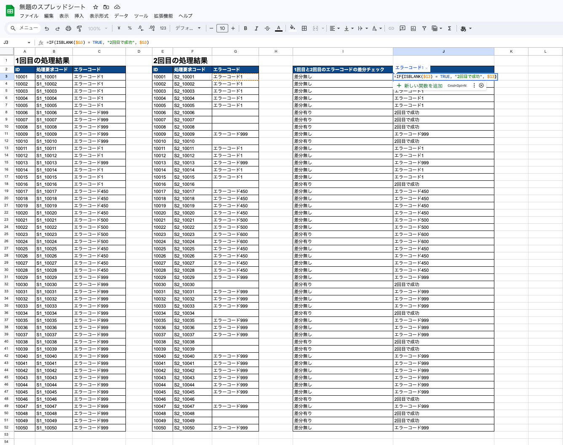Open the ヘルプ menu

click(185, 16)
